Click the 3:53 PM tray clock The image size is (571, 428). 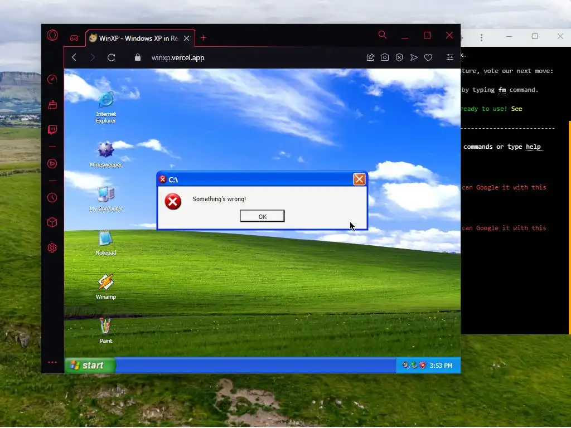pyautogui.click(x=441, y=366)
